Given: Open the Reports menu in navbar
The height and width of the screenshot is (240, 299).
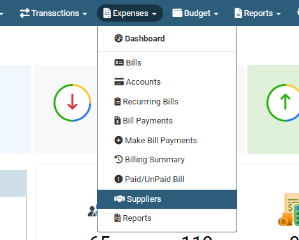Looking at the screenshot, I should [258, 13].
